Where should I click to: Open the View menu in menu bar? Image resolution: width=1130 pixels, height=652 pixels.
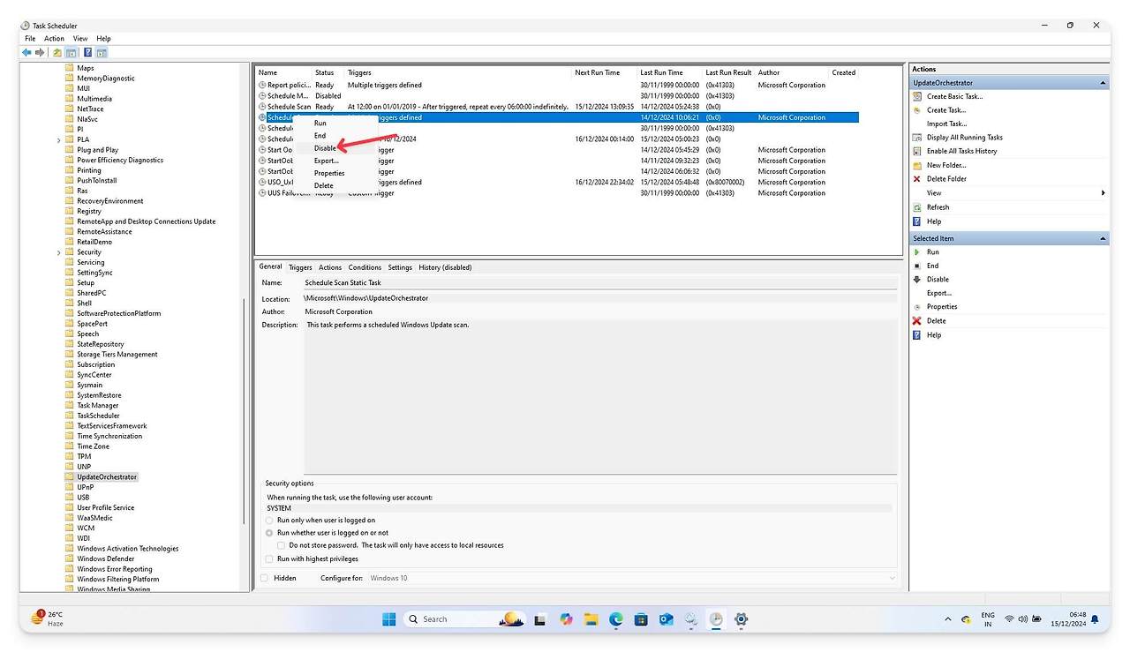[x=80, y=39]
